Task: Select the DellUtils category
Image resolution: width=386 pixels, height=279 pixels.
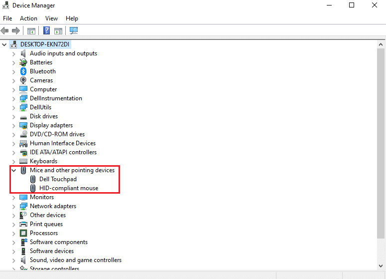Action: (x=41, y=107)
